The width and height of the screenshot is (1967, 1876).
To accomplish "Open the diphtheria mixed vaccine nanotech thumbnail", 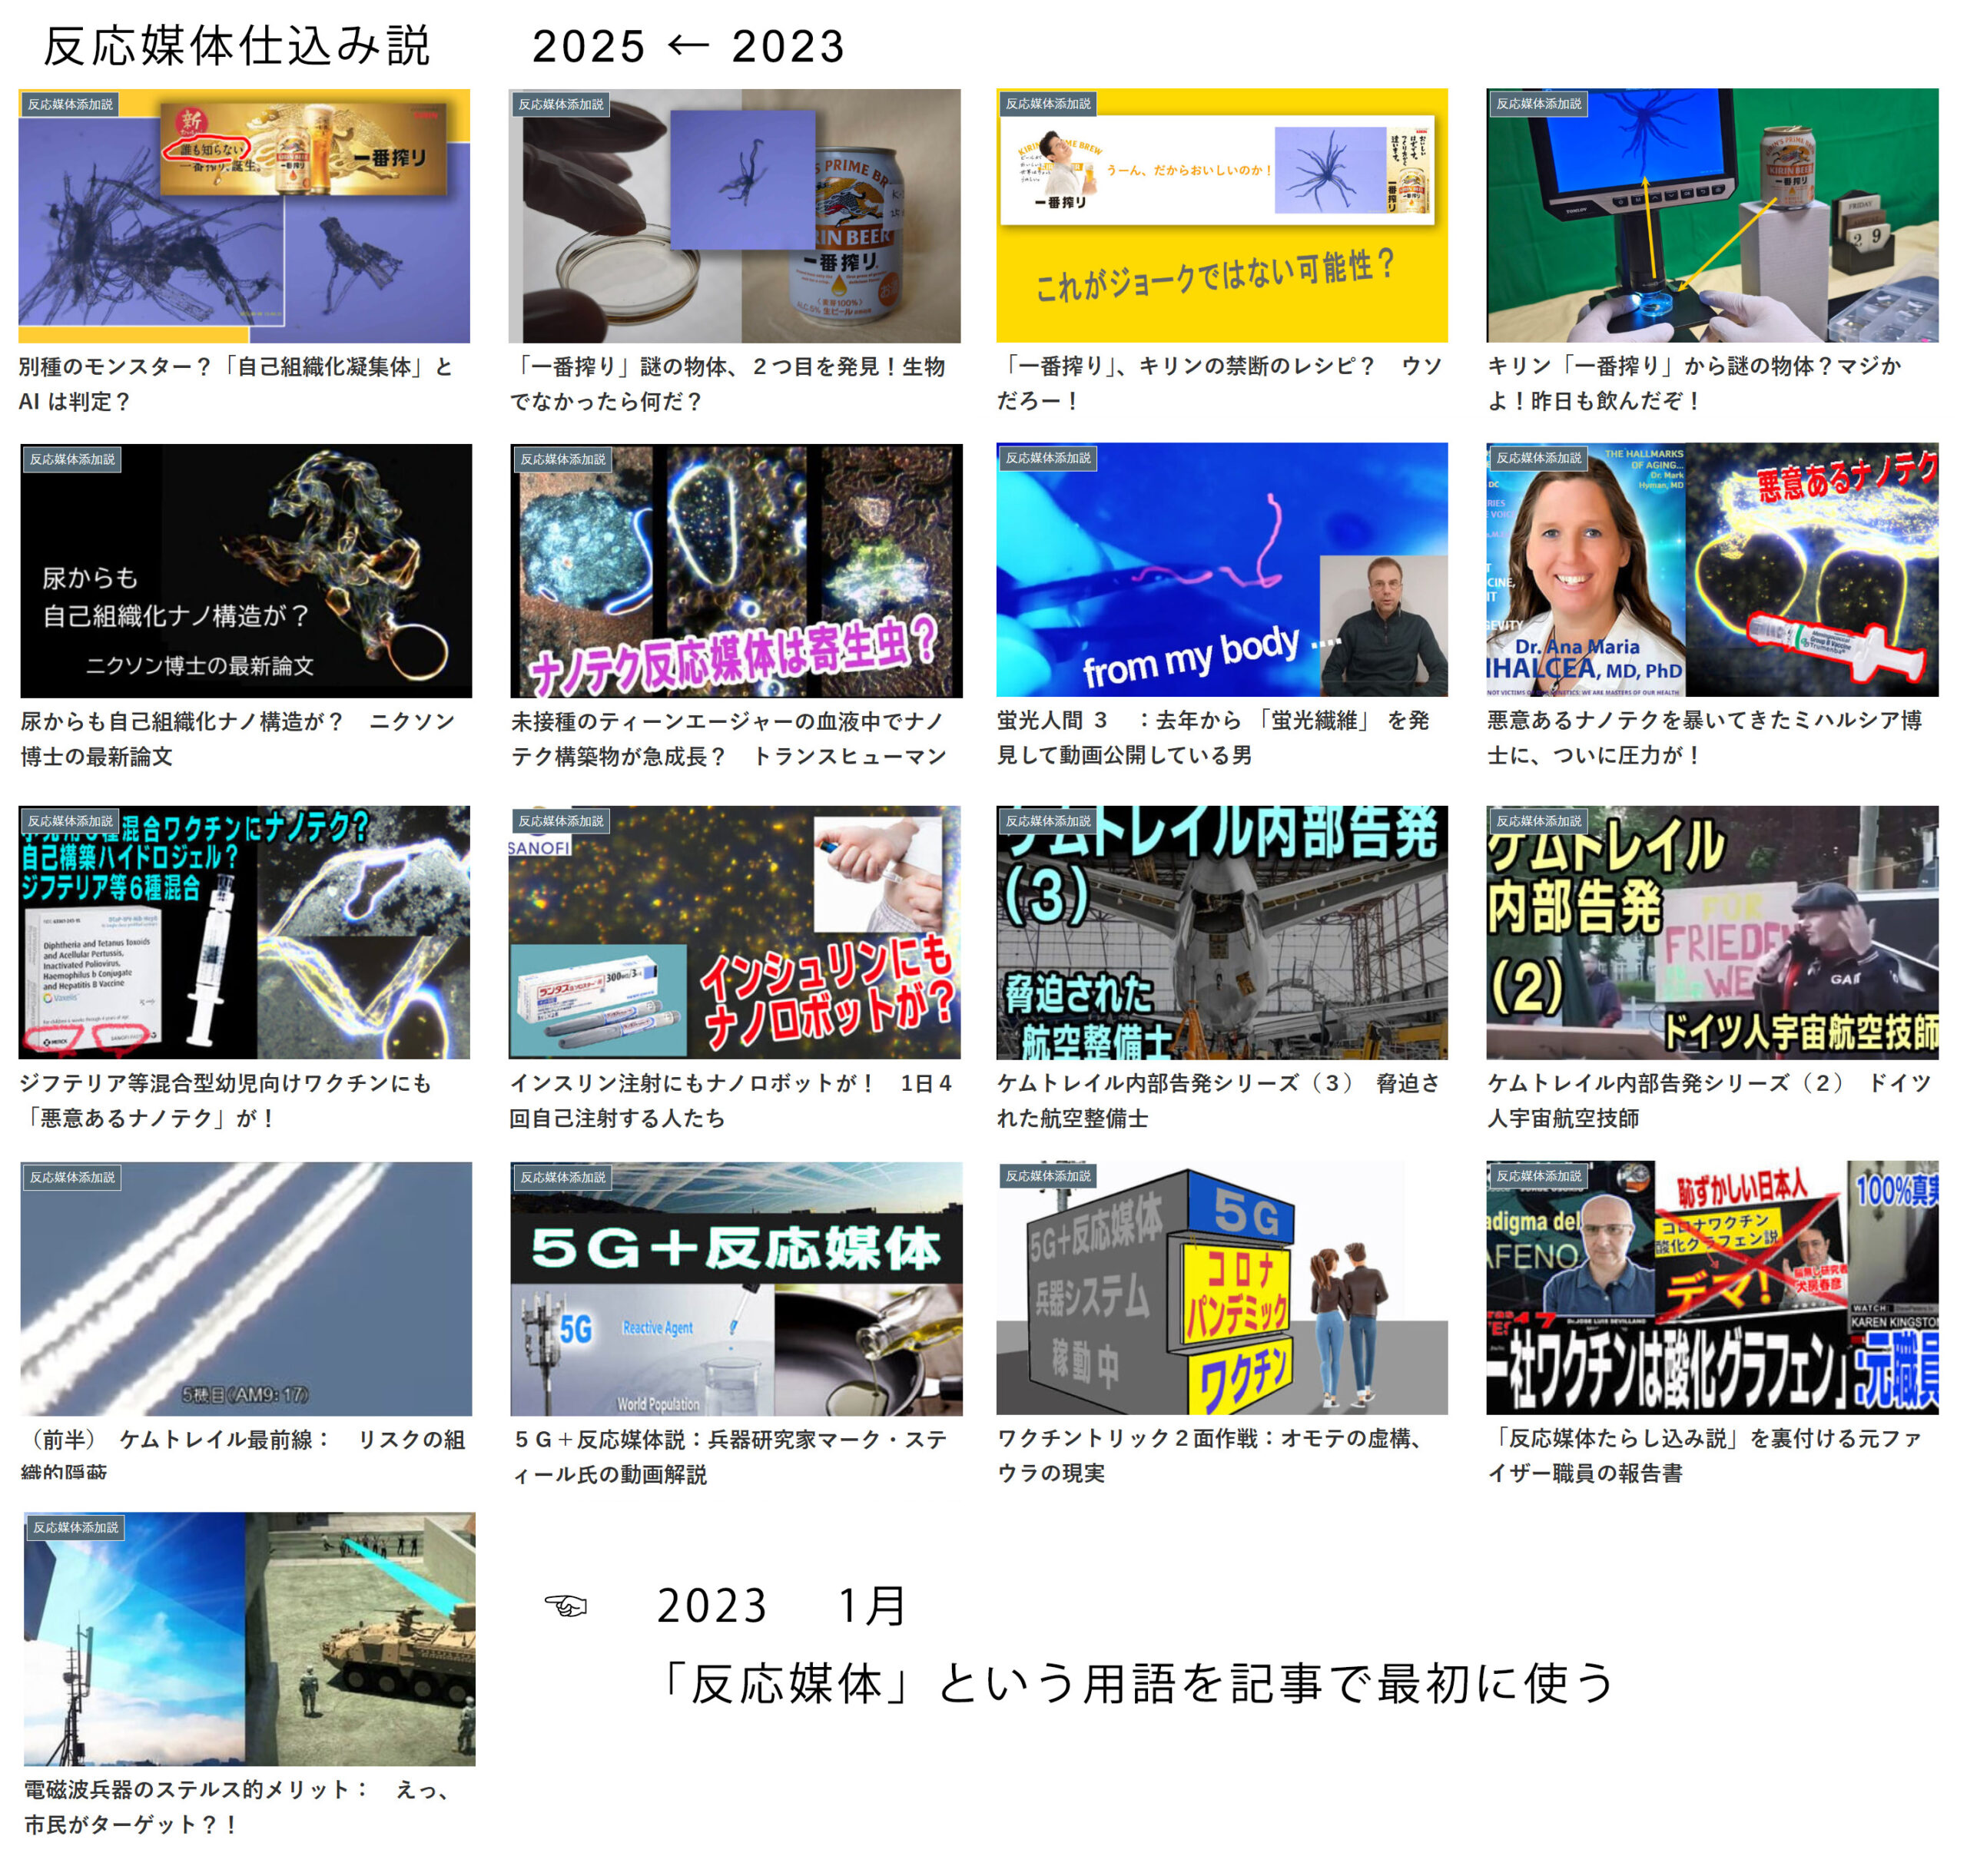I will [x=244, y=932].
